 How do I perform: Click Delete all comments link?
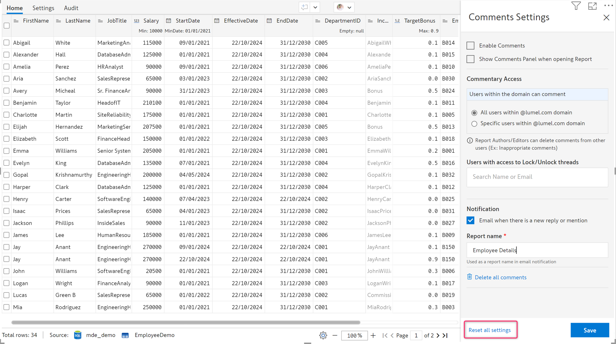tap(500, 277)
